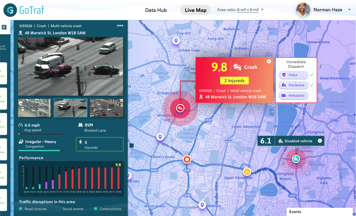Click 48 Warwick St address in side panel
The image size is (356, 216).
coord(55,33)
